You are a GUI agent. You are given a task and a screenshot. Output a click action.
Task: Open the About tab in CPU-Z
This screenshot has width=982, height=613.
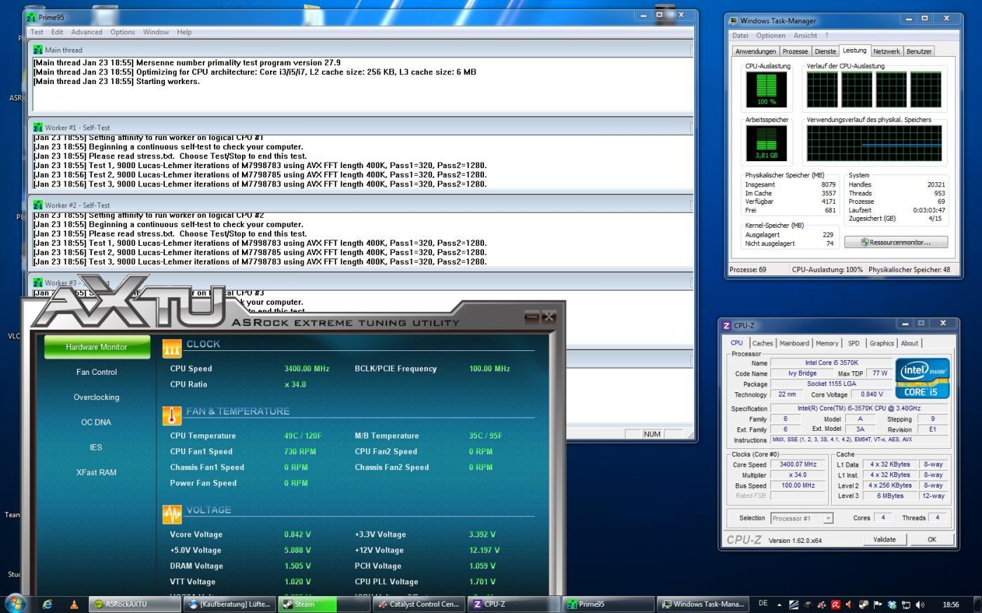(x=909, y=343)
